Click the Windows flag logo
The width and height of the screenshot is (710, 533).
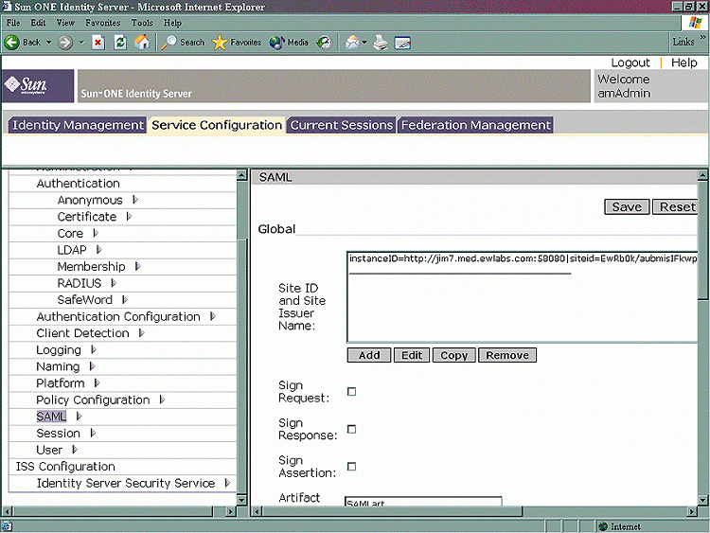pos(695,23)
